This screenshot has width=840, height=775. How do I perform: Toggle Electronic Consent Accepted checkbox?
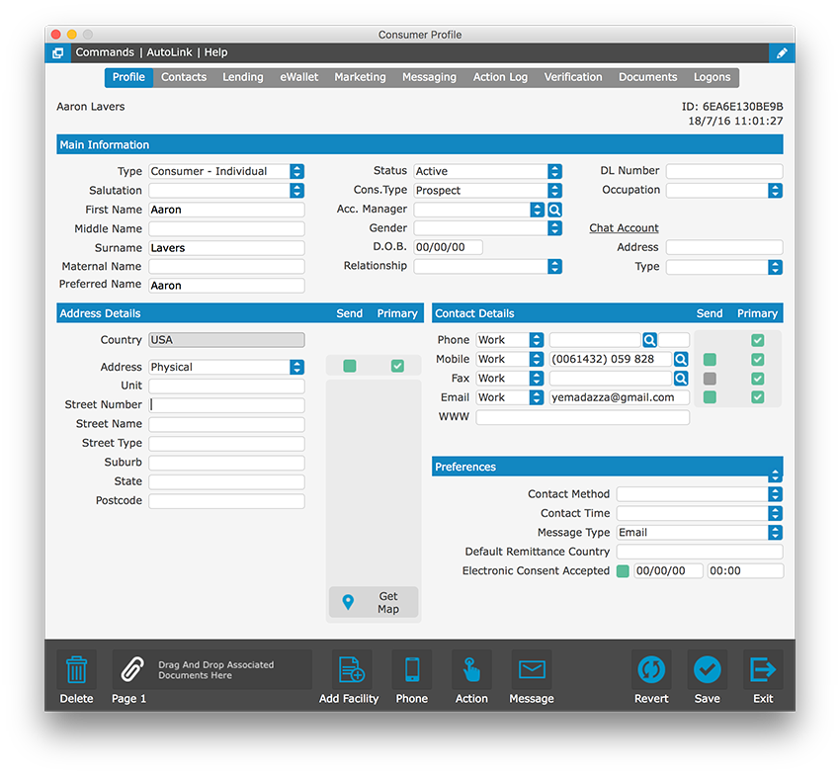tap(623, 571)
